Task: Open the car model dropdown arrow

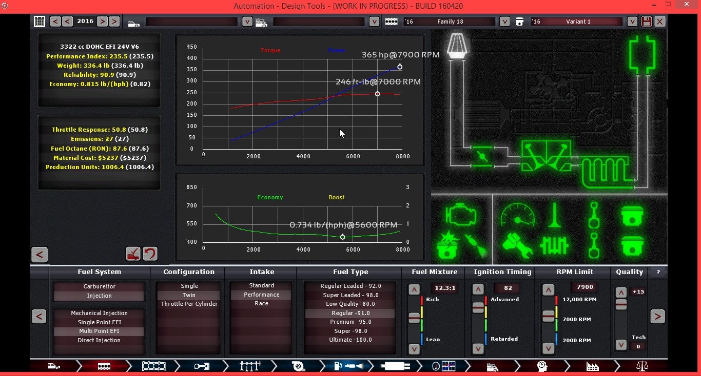Action: point(247,22)
